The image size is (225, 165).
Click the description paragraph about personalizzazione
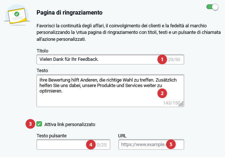tap(129, 32)
